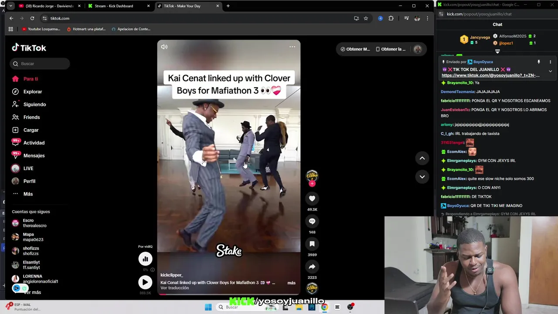558x314 pixels.
Task: Click vidIQ round play button
Action: 145,283
